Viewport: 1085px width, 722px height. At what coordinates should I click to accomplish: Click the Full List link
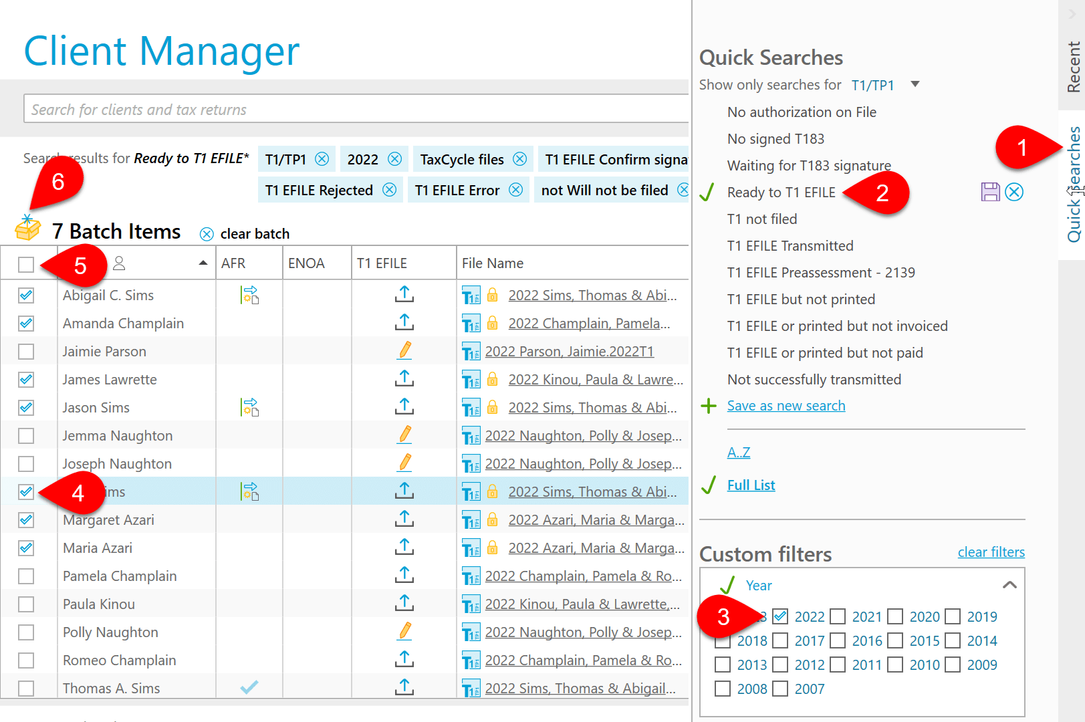pyautogui.click(x=751, y=485)
